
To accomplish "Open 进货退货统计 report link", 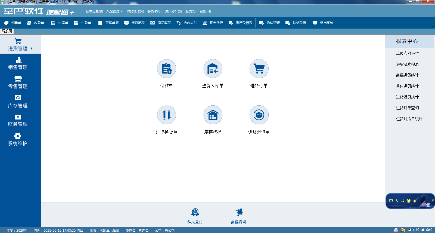I will tap(407, 97).
